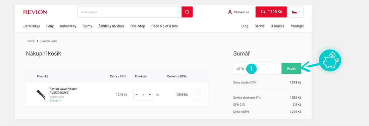The height and width of the screenshot is (126, 369).
Task: Go to Kulmofény category
Action: click(x=68, y=26)
